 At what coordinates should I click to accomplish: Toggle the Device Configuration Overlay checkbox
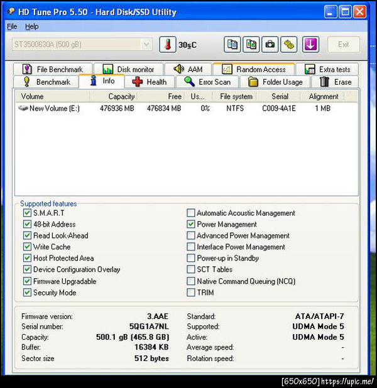(x=27, y=269)
